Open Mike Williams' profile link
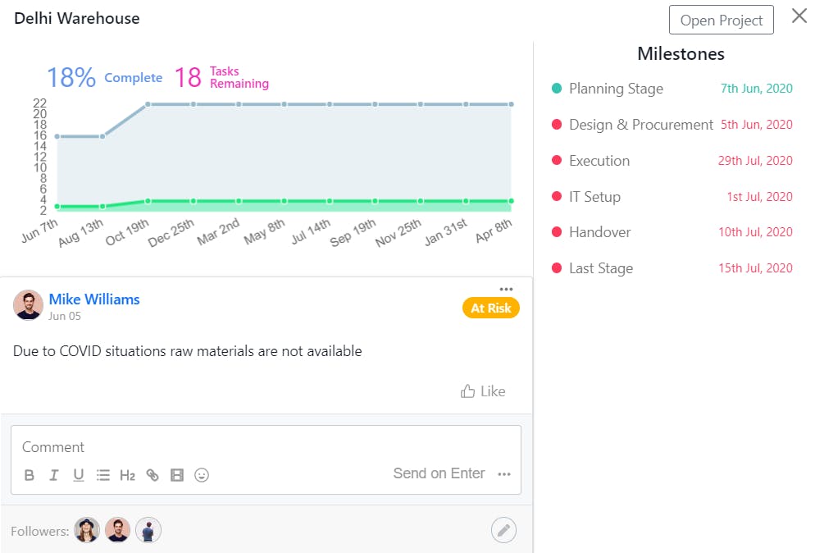This screenshot has height=553, width=815. [94, 299]
